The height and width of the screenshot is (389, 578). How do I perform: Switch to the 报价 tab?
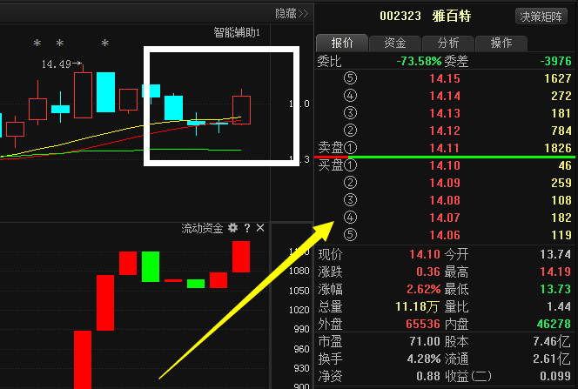coord(342,44)
